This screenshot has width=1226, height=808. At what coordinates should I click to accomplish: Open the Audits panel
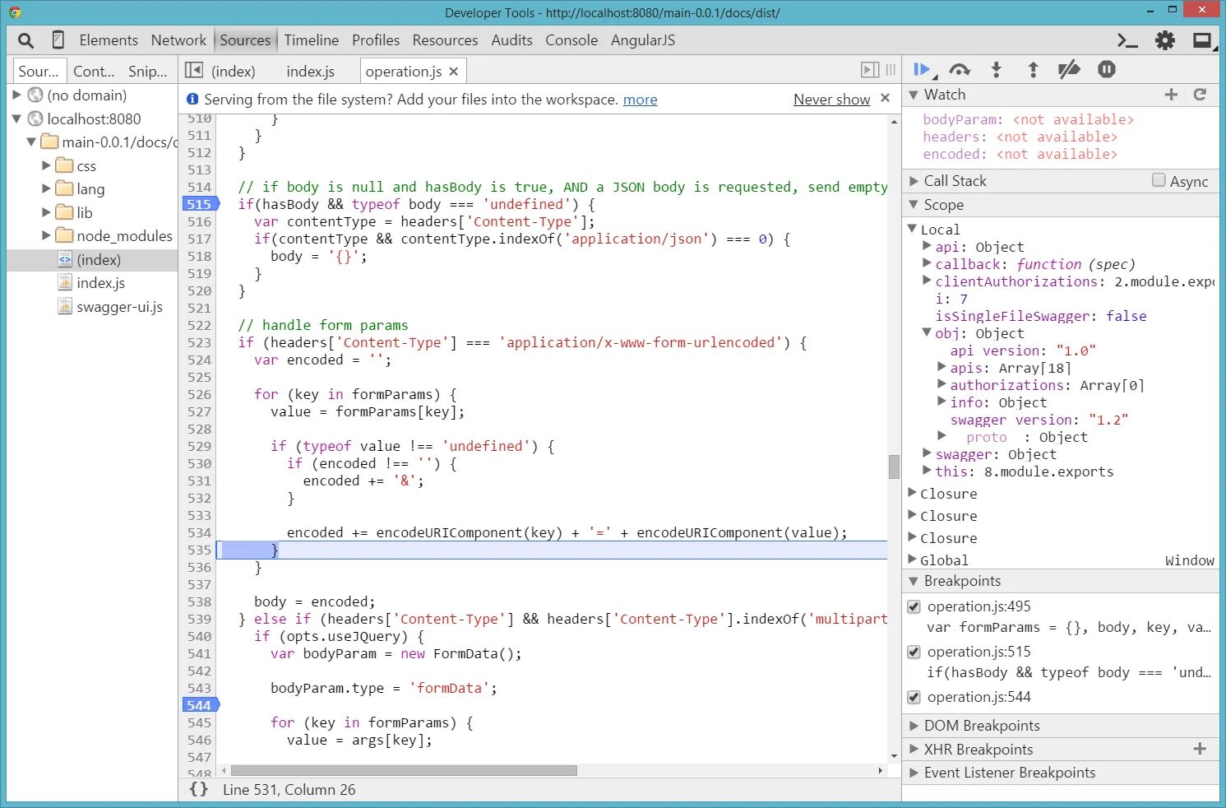tap(511, 40)
